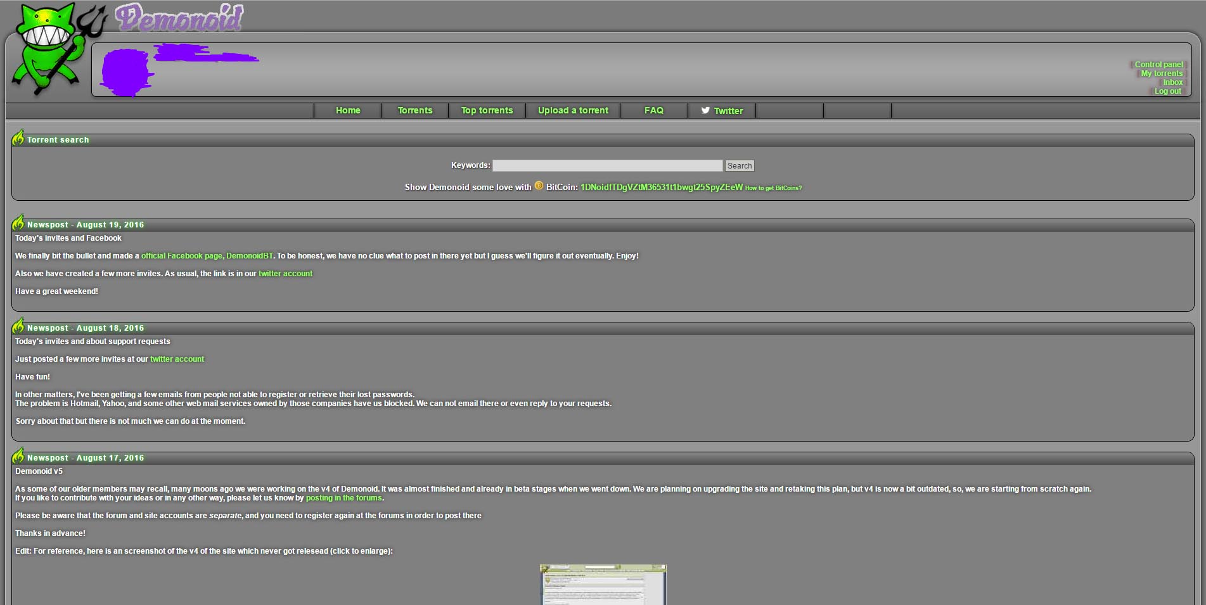
Task: Open the Control panel link
Action: (x=1158, y=65)
